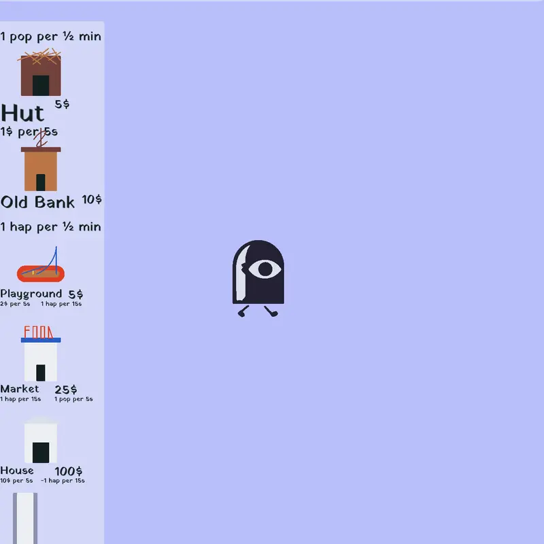Click the "1$ per 5s" income text
This screenshot has height=544, width=544.
coord(29,132)
